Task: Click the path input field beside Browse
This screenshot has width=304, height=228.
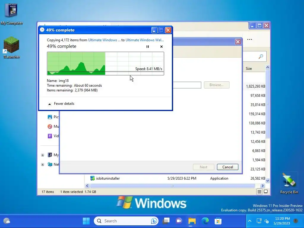Action: click(187, 85)
